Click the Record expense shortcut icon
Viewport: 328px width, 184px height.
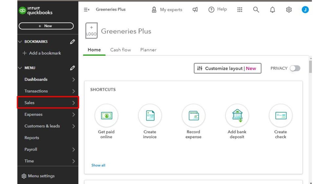click(193, 116)
